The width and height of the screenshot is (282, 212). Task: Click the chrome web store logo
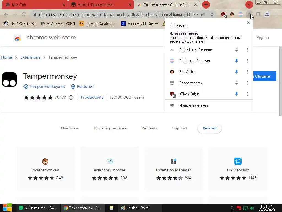tap(45, 38)
